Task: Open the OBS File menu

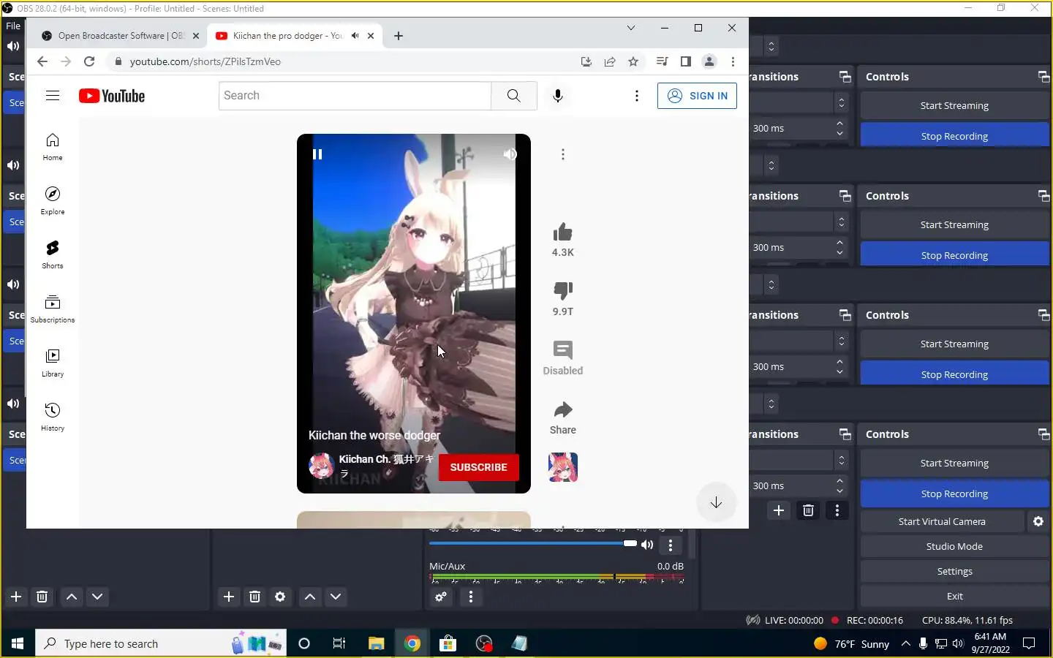Action: click(13, 26)
